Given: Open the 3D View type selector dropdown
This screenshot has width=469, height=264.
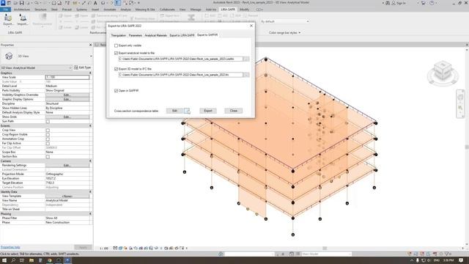Looking at the screenshot, I should point(91,56).
